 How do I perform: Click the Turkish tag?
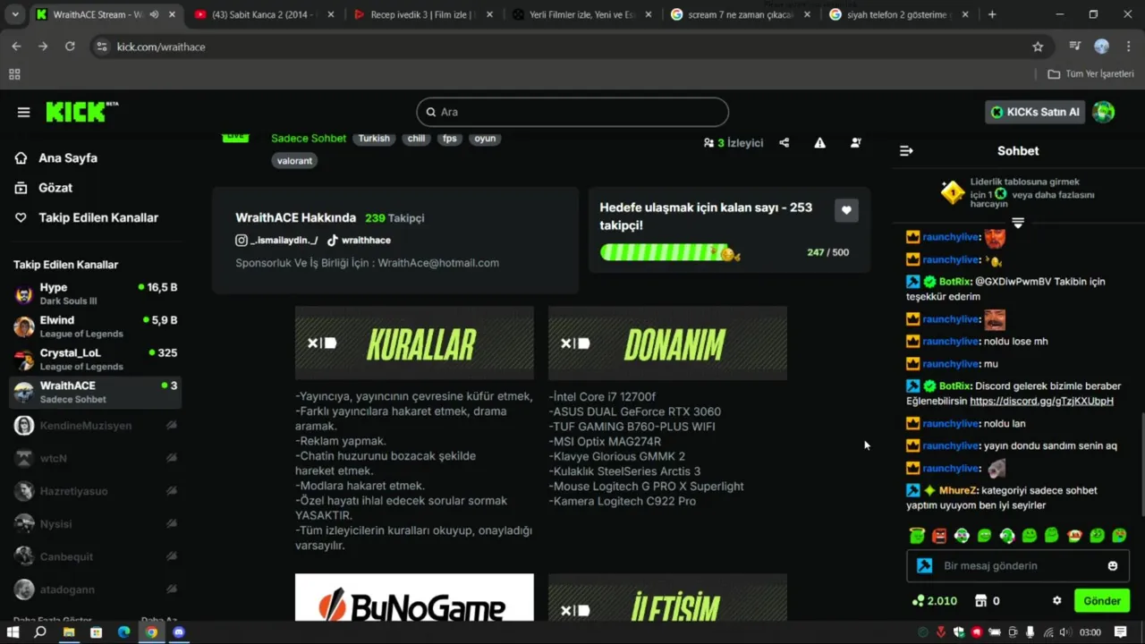click(x=374, y=139)
